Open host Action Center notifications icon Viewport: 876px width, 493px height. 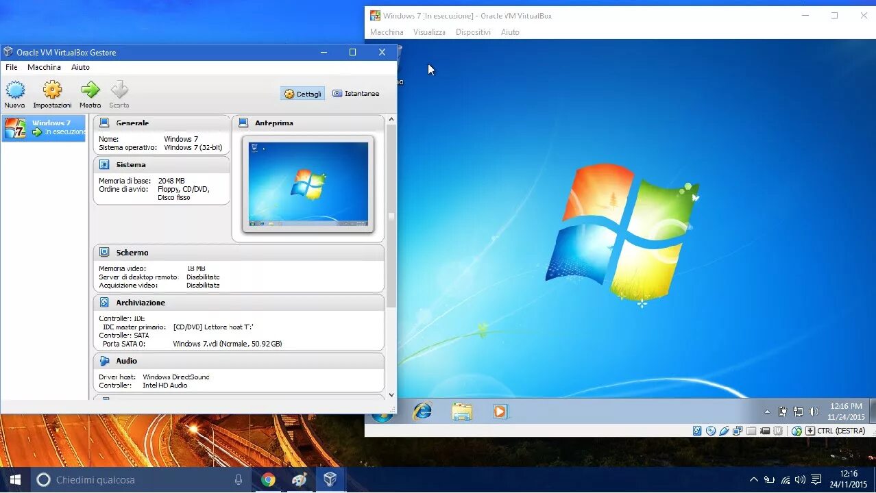click(x=816, y=480)
